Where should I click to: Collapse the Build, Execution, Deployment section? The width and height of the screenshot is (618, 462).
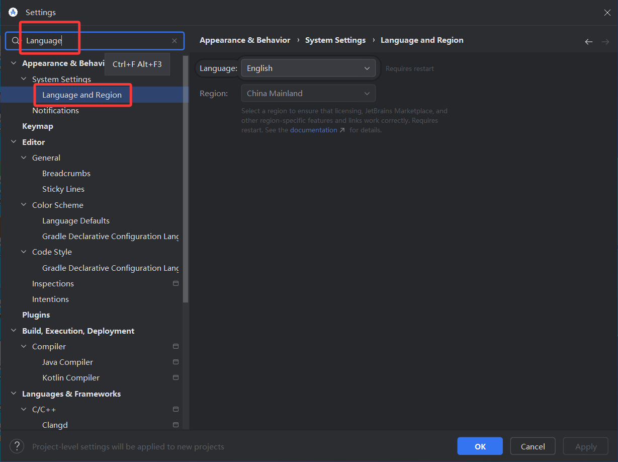click(14, 331)
